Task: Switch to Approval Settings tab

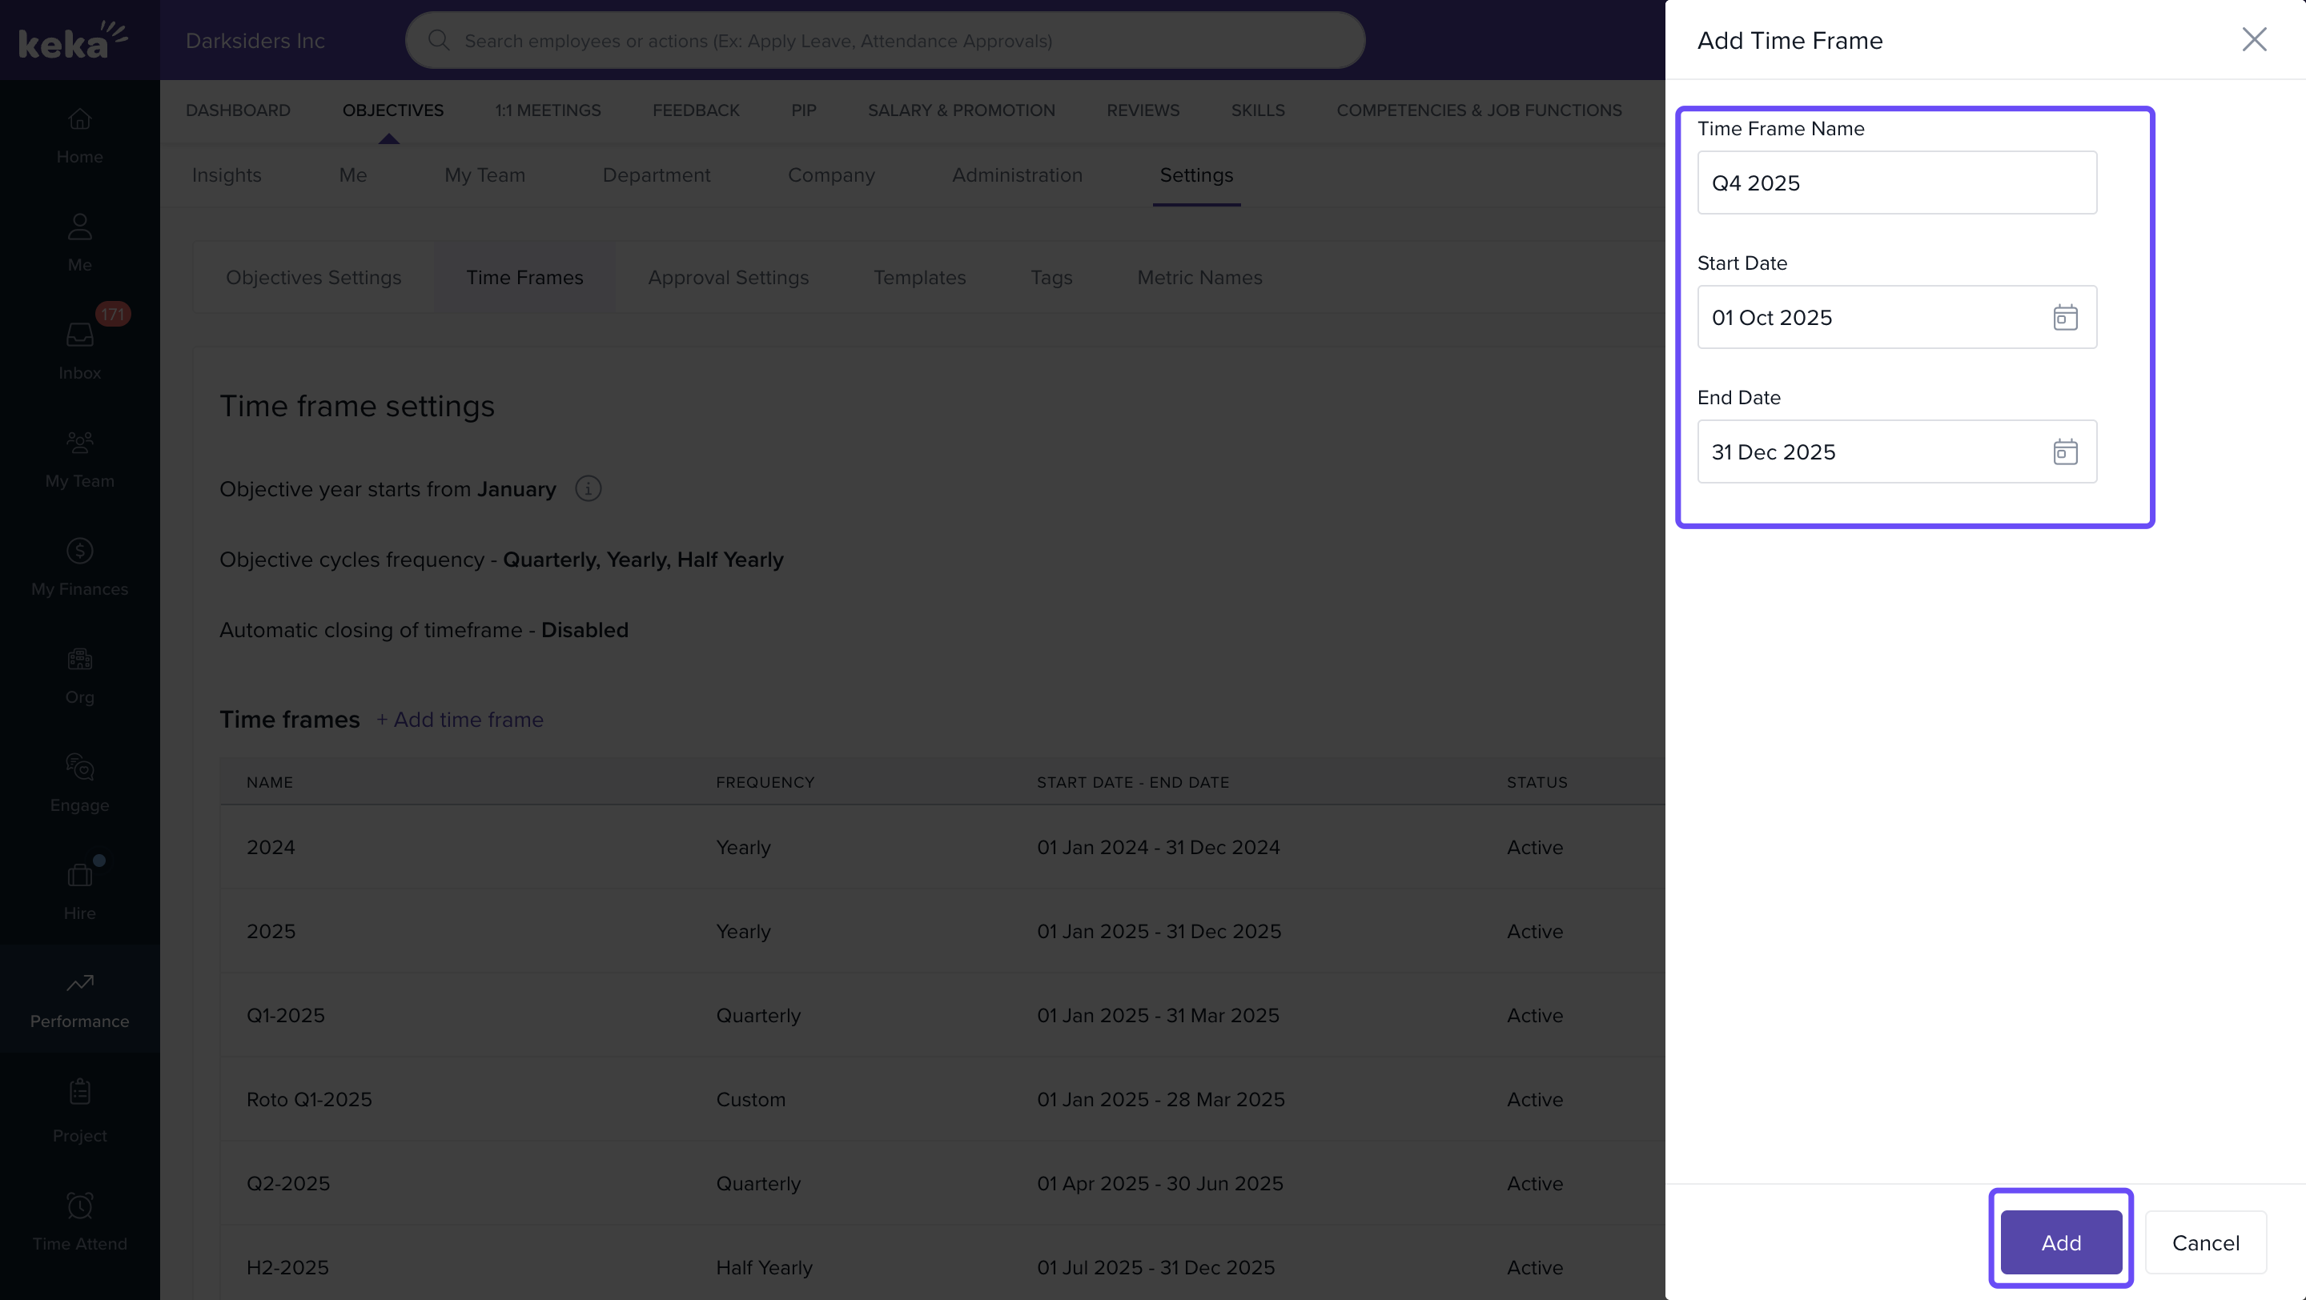Action: pos(728,277)
